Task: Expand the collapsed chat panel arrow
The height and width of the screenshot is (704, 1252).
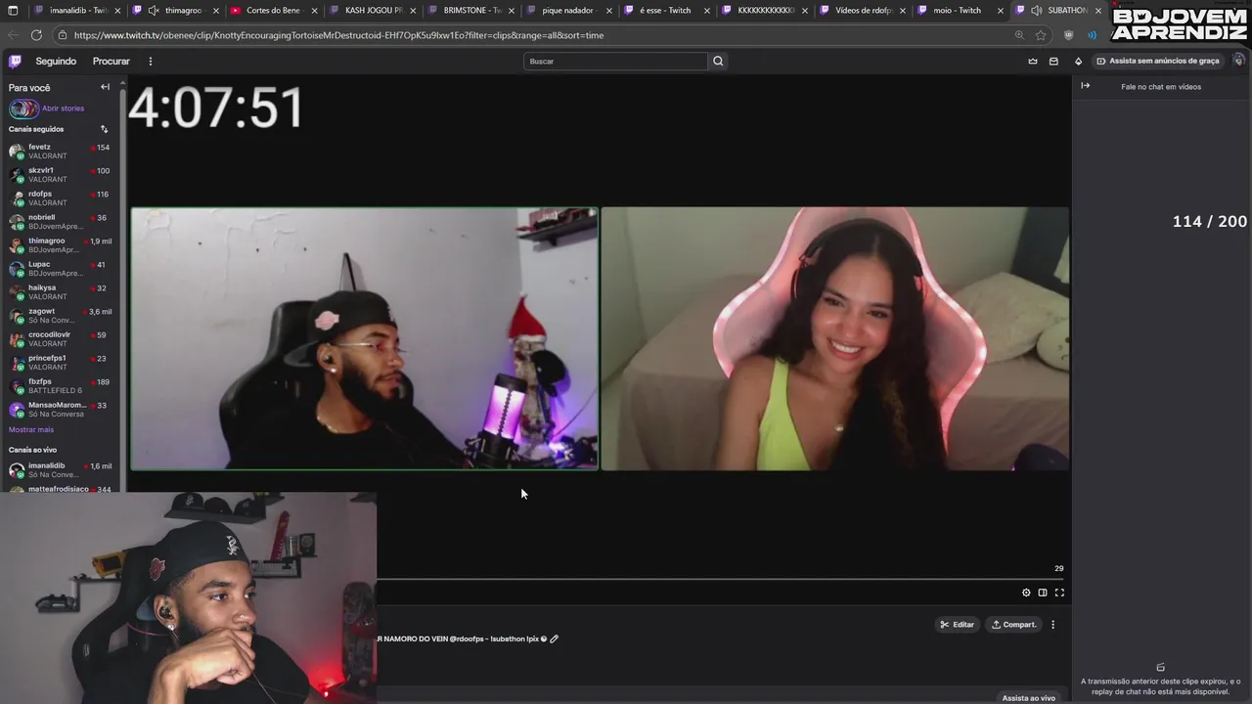Action: [x=1085, y=86]
